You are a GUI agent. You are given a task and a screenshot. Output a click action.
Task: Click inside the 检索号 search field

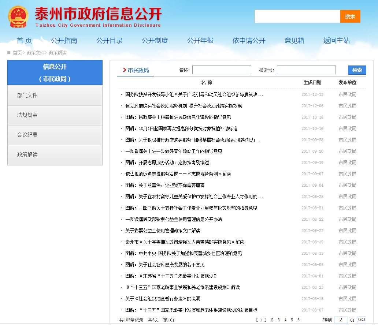[x=307, y=70]
